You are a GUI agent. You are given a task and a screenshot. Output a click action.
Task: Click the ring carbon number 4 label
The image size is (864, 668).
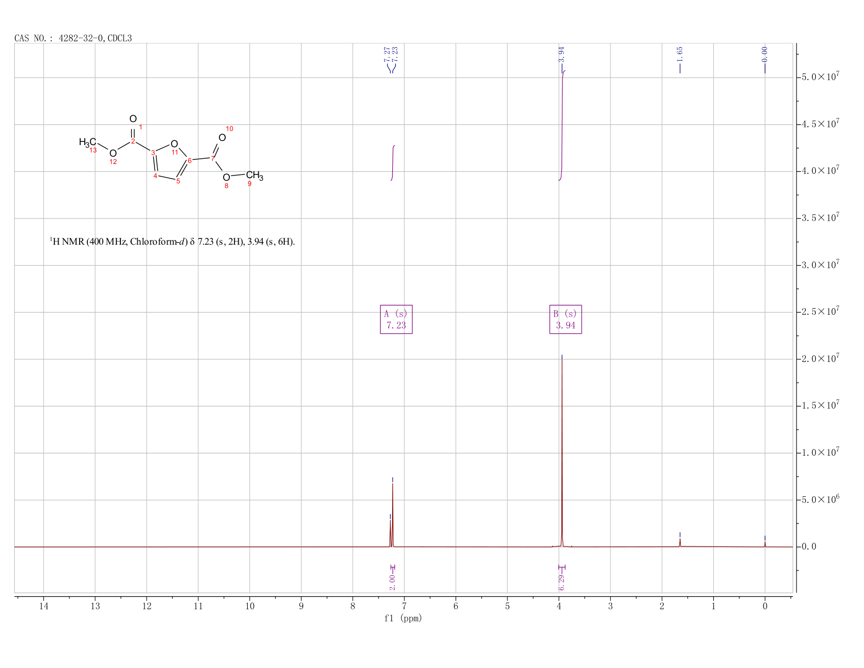coord(156,176)
